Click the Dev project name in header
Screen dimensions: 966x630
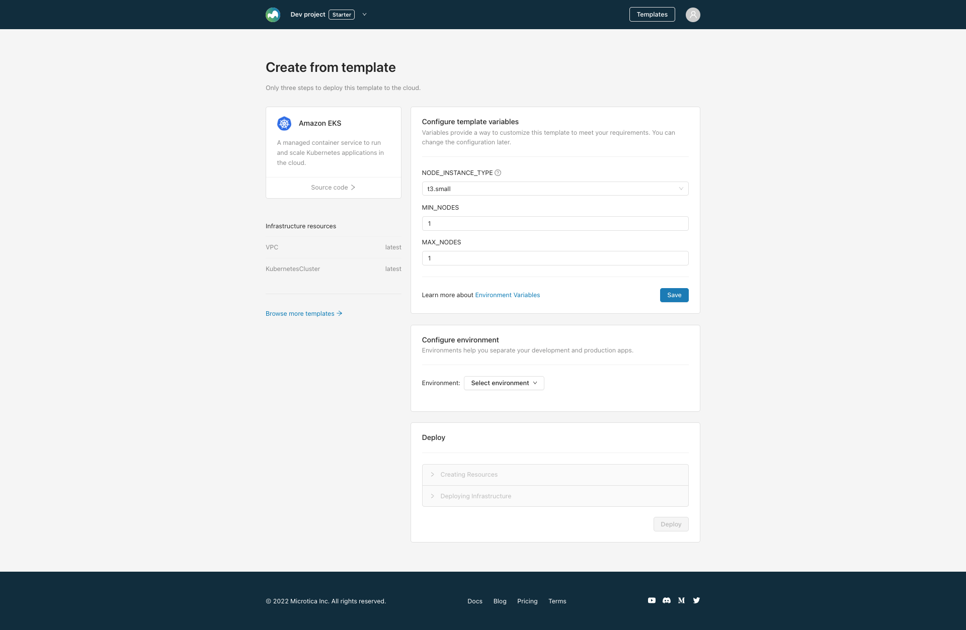tap(307, 15)
